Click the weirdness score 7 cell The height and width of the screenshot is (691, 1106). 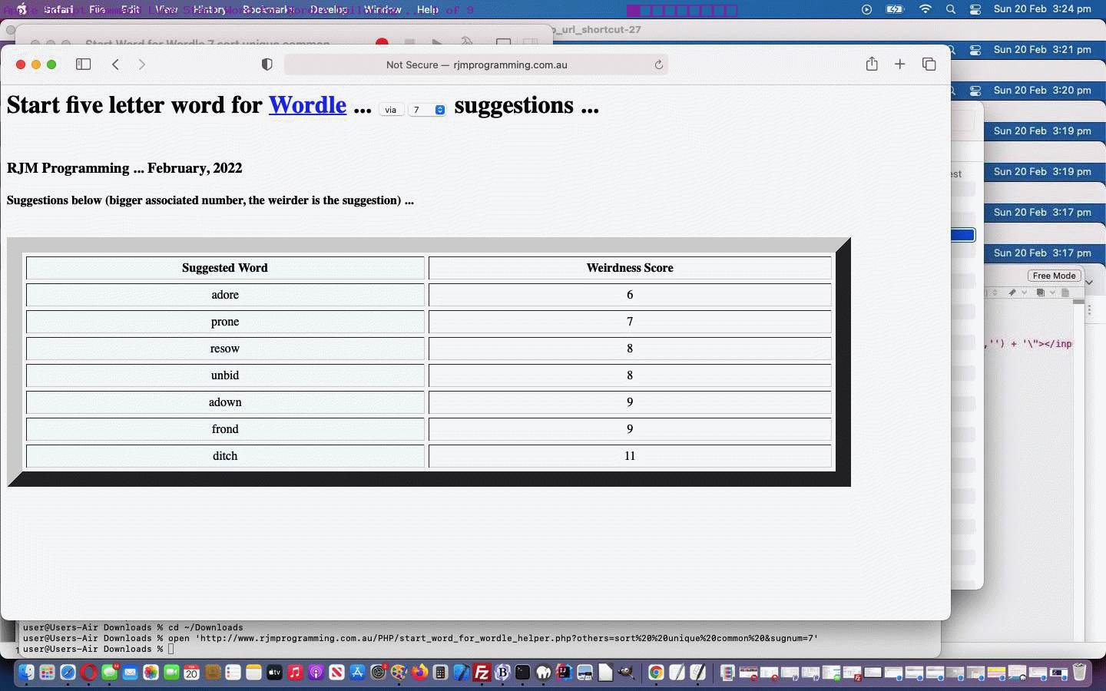point(630,322)
